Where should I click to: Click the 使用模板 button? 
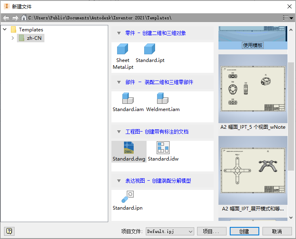tap(253, 45)
